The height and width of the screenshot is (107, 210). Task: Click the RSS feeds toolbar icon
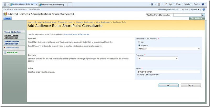tap(159, 4)
